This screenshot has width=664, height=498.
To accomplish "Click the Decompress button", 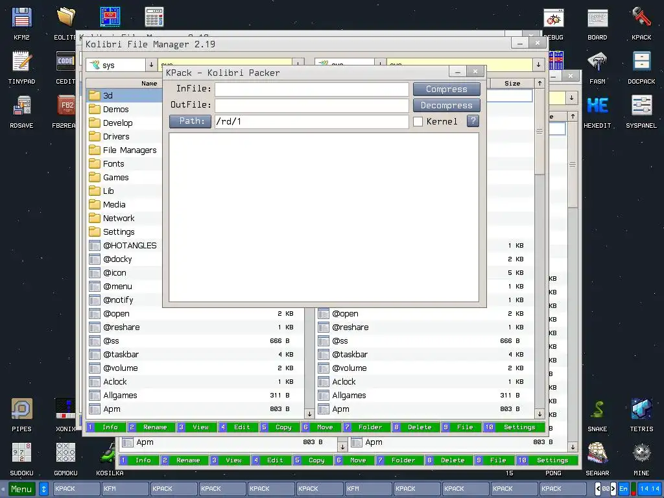I will click(447, 106).
